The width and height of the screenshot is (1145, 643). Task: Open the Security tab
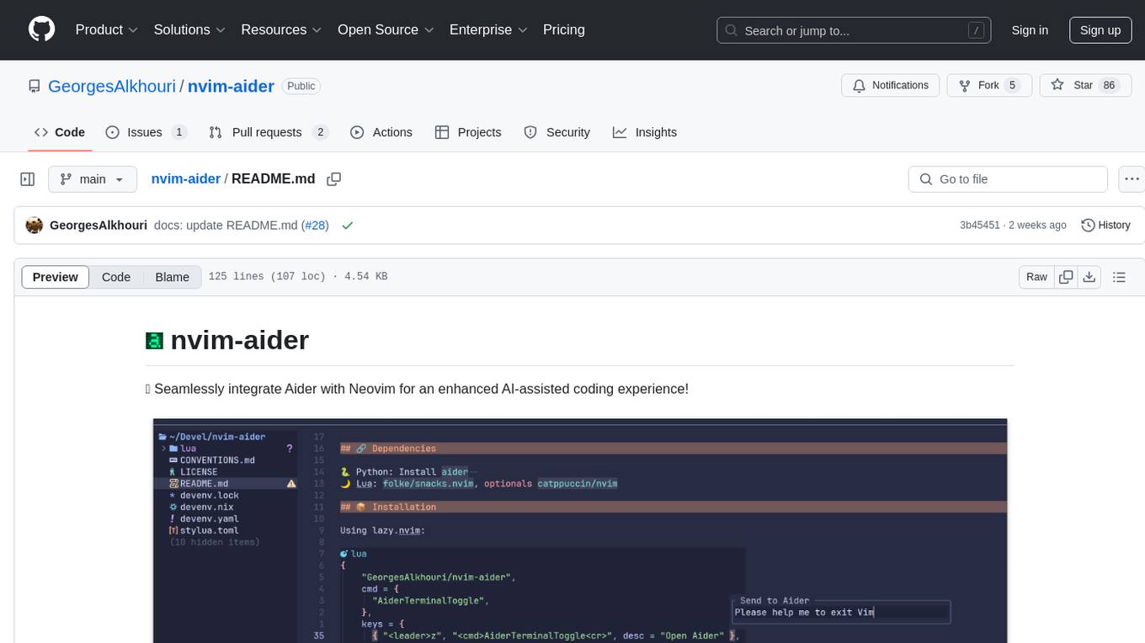tap(557, 132)
